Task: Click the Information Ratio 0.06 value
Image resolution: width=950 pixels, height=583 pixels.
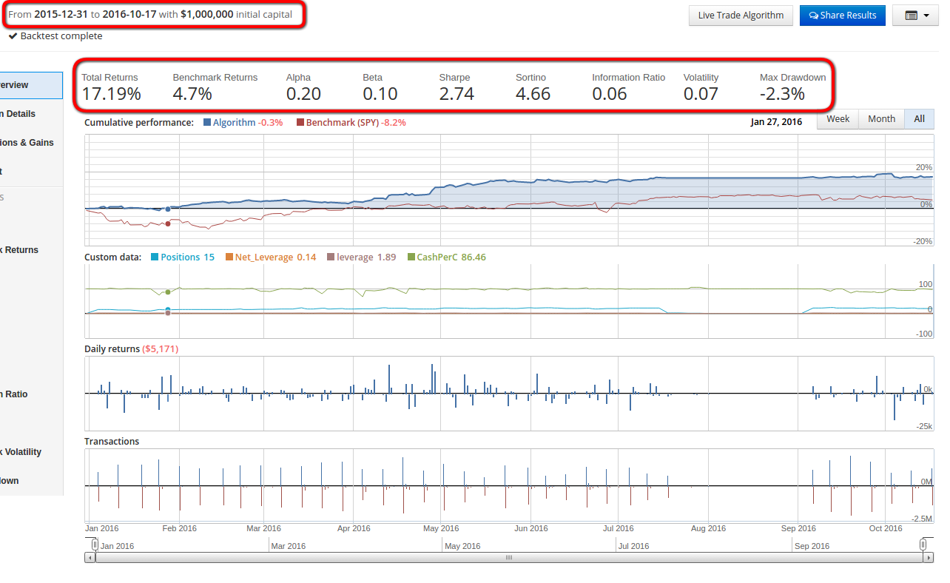Action: point(610,94)
